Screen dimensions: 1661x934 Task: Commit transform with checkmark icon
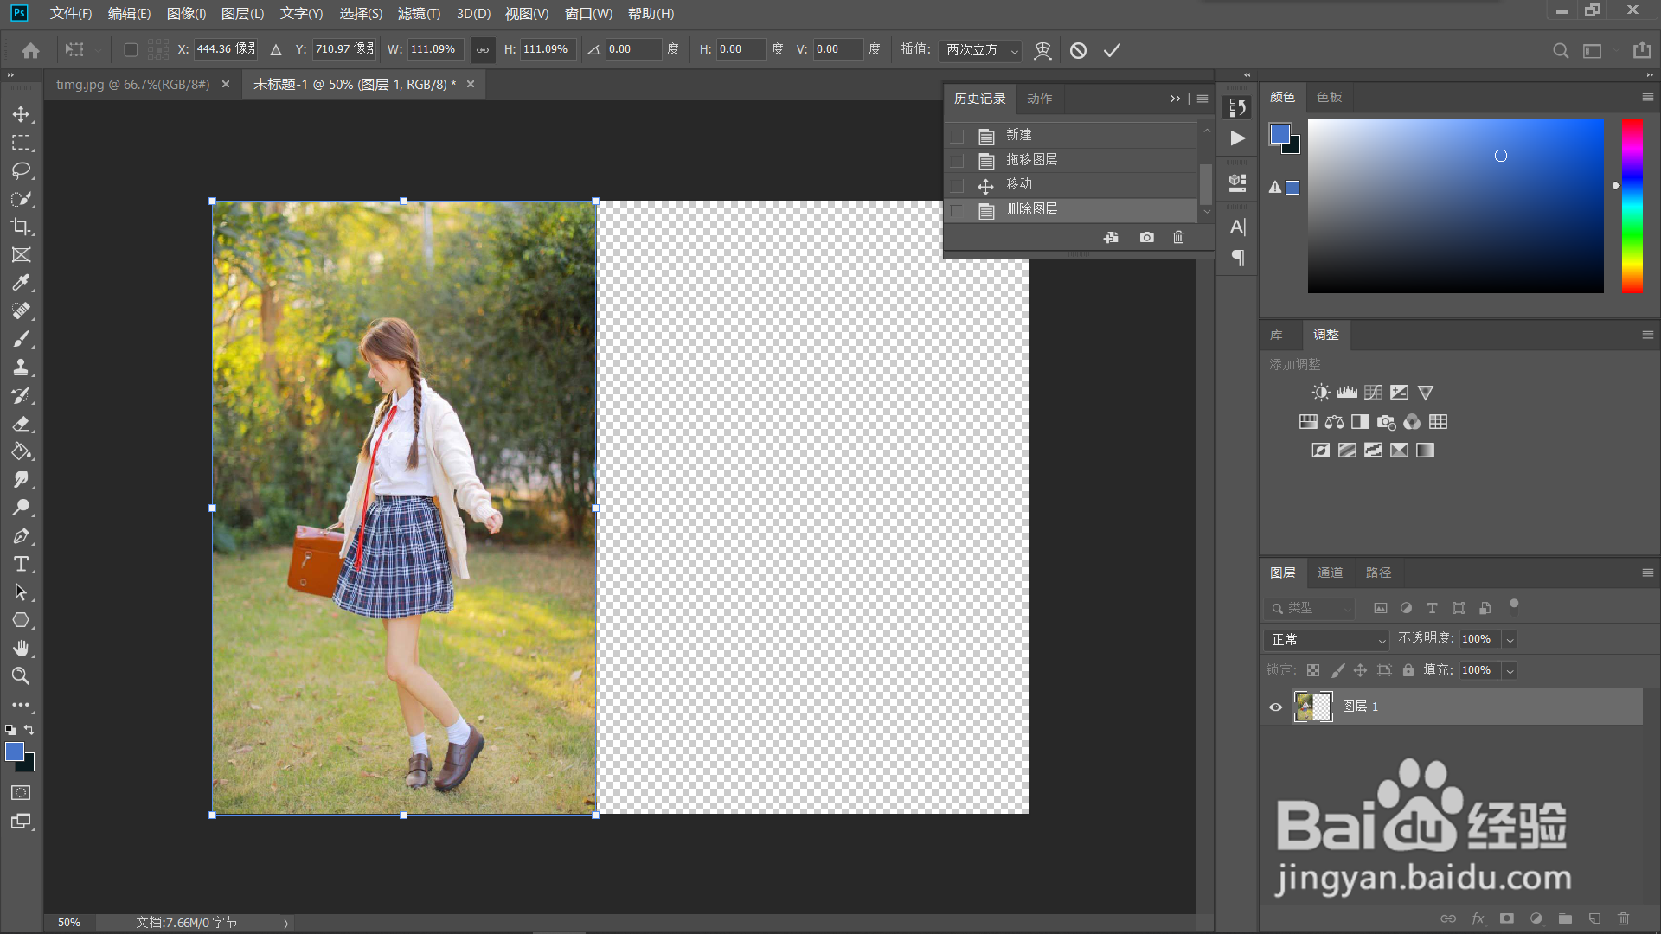(1112, 50)
